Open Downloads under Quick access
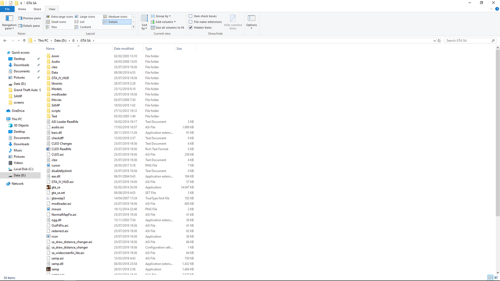The height and width of the screenshot is (281, 500). point(21,65)
